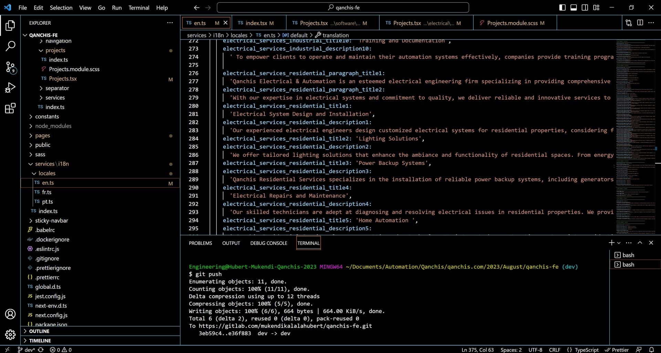Expand the TIMELINE section
Viewport: 661px width, 353px height.
101,340
